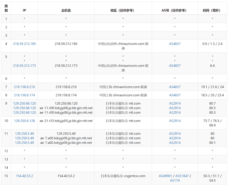Select hop number 13
The height and width of the screenshot is (186, 229).
coord(6,159)
